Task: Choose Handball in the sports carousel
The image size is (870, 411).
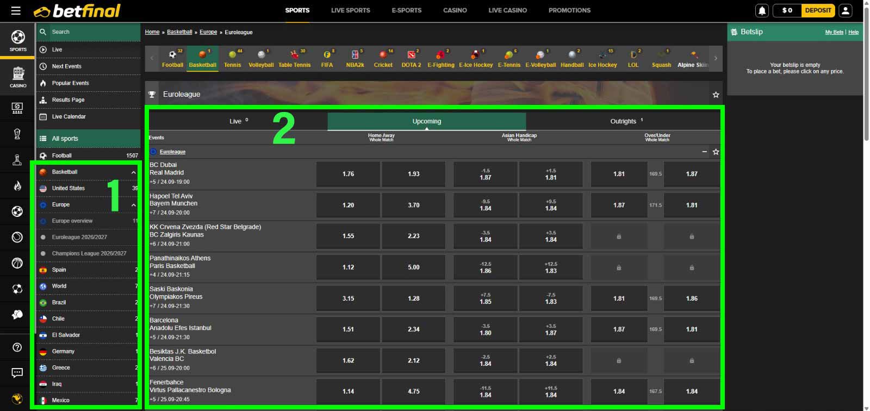Action: tap(572, 59)
